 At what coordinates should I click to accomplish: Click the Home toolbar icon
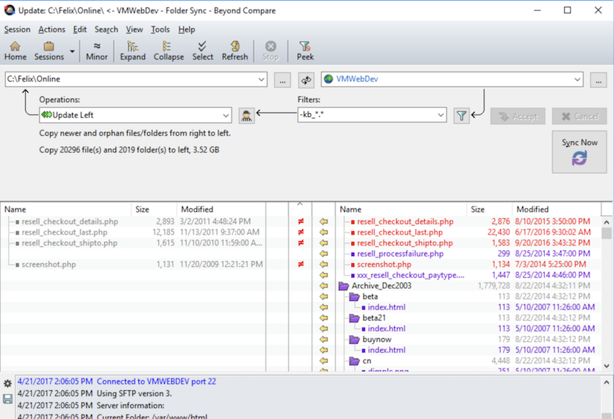[15, 51]
